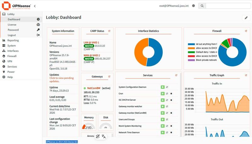252x144 pixels.
Task: Open Traffic Graph widget external link icon
Action: 246,75
